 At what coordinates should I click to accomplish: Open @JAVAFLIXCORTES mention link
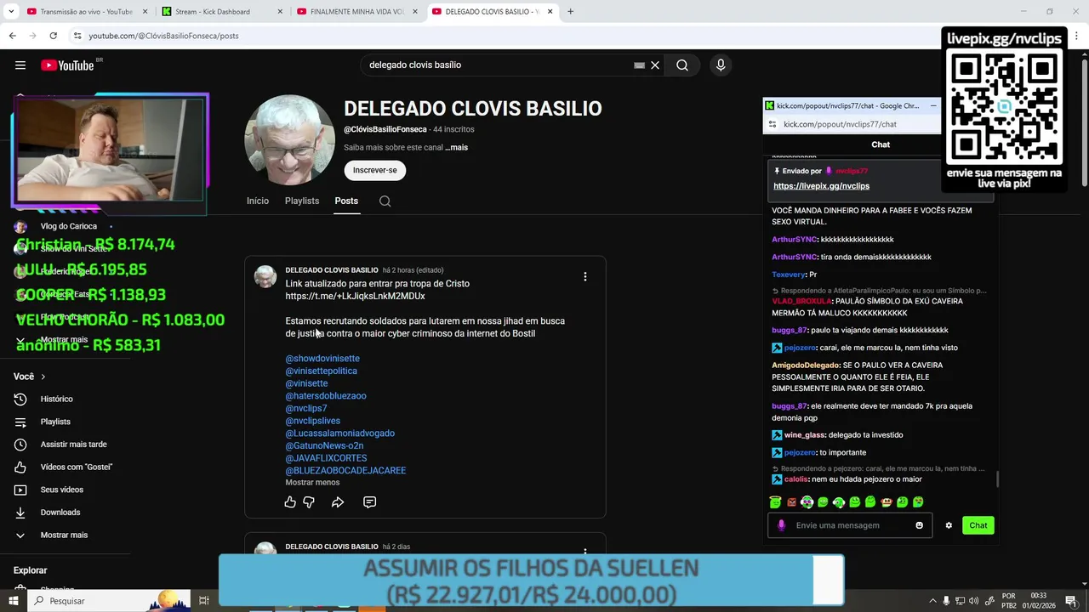326,459
